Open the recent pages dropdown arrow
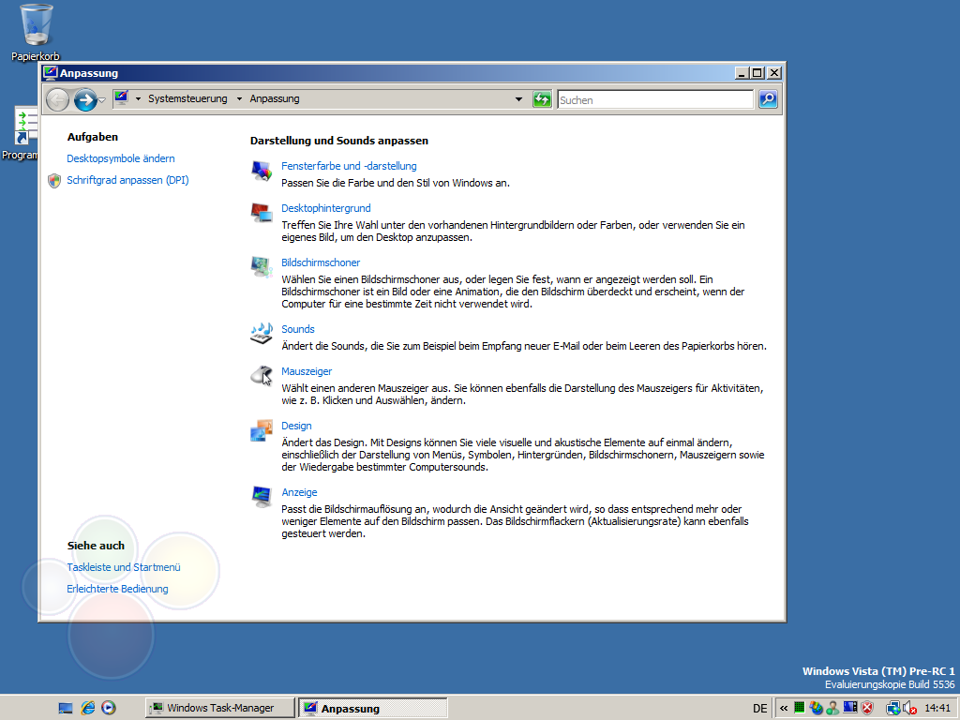The image size is (960, 720). point(102,99)
